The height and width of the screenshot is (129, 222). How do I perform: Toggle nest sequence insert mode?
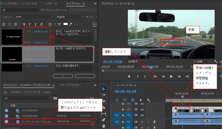[117, 100]
